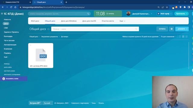The width and height of the screenshot is (193, 108).
Task: Click the filter search magnifier icon
Action: [x=136, y=29]
